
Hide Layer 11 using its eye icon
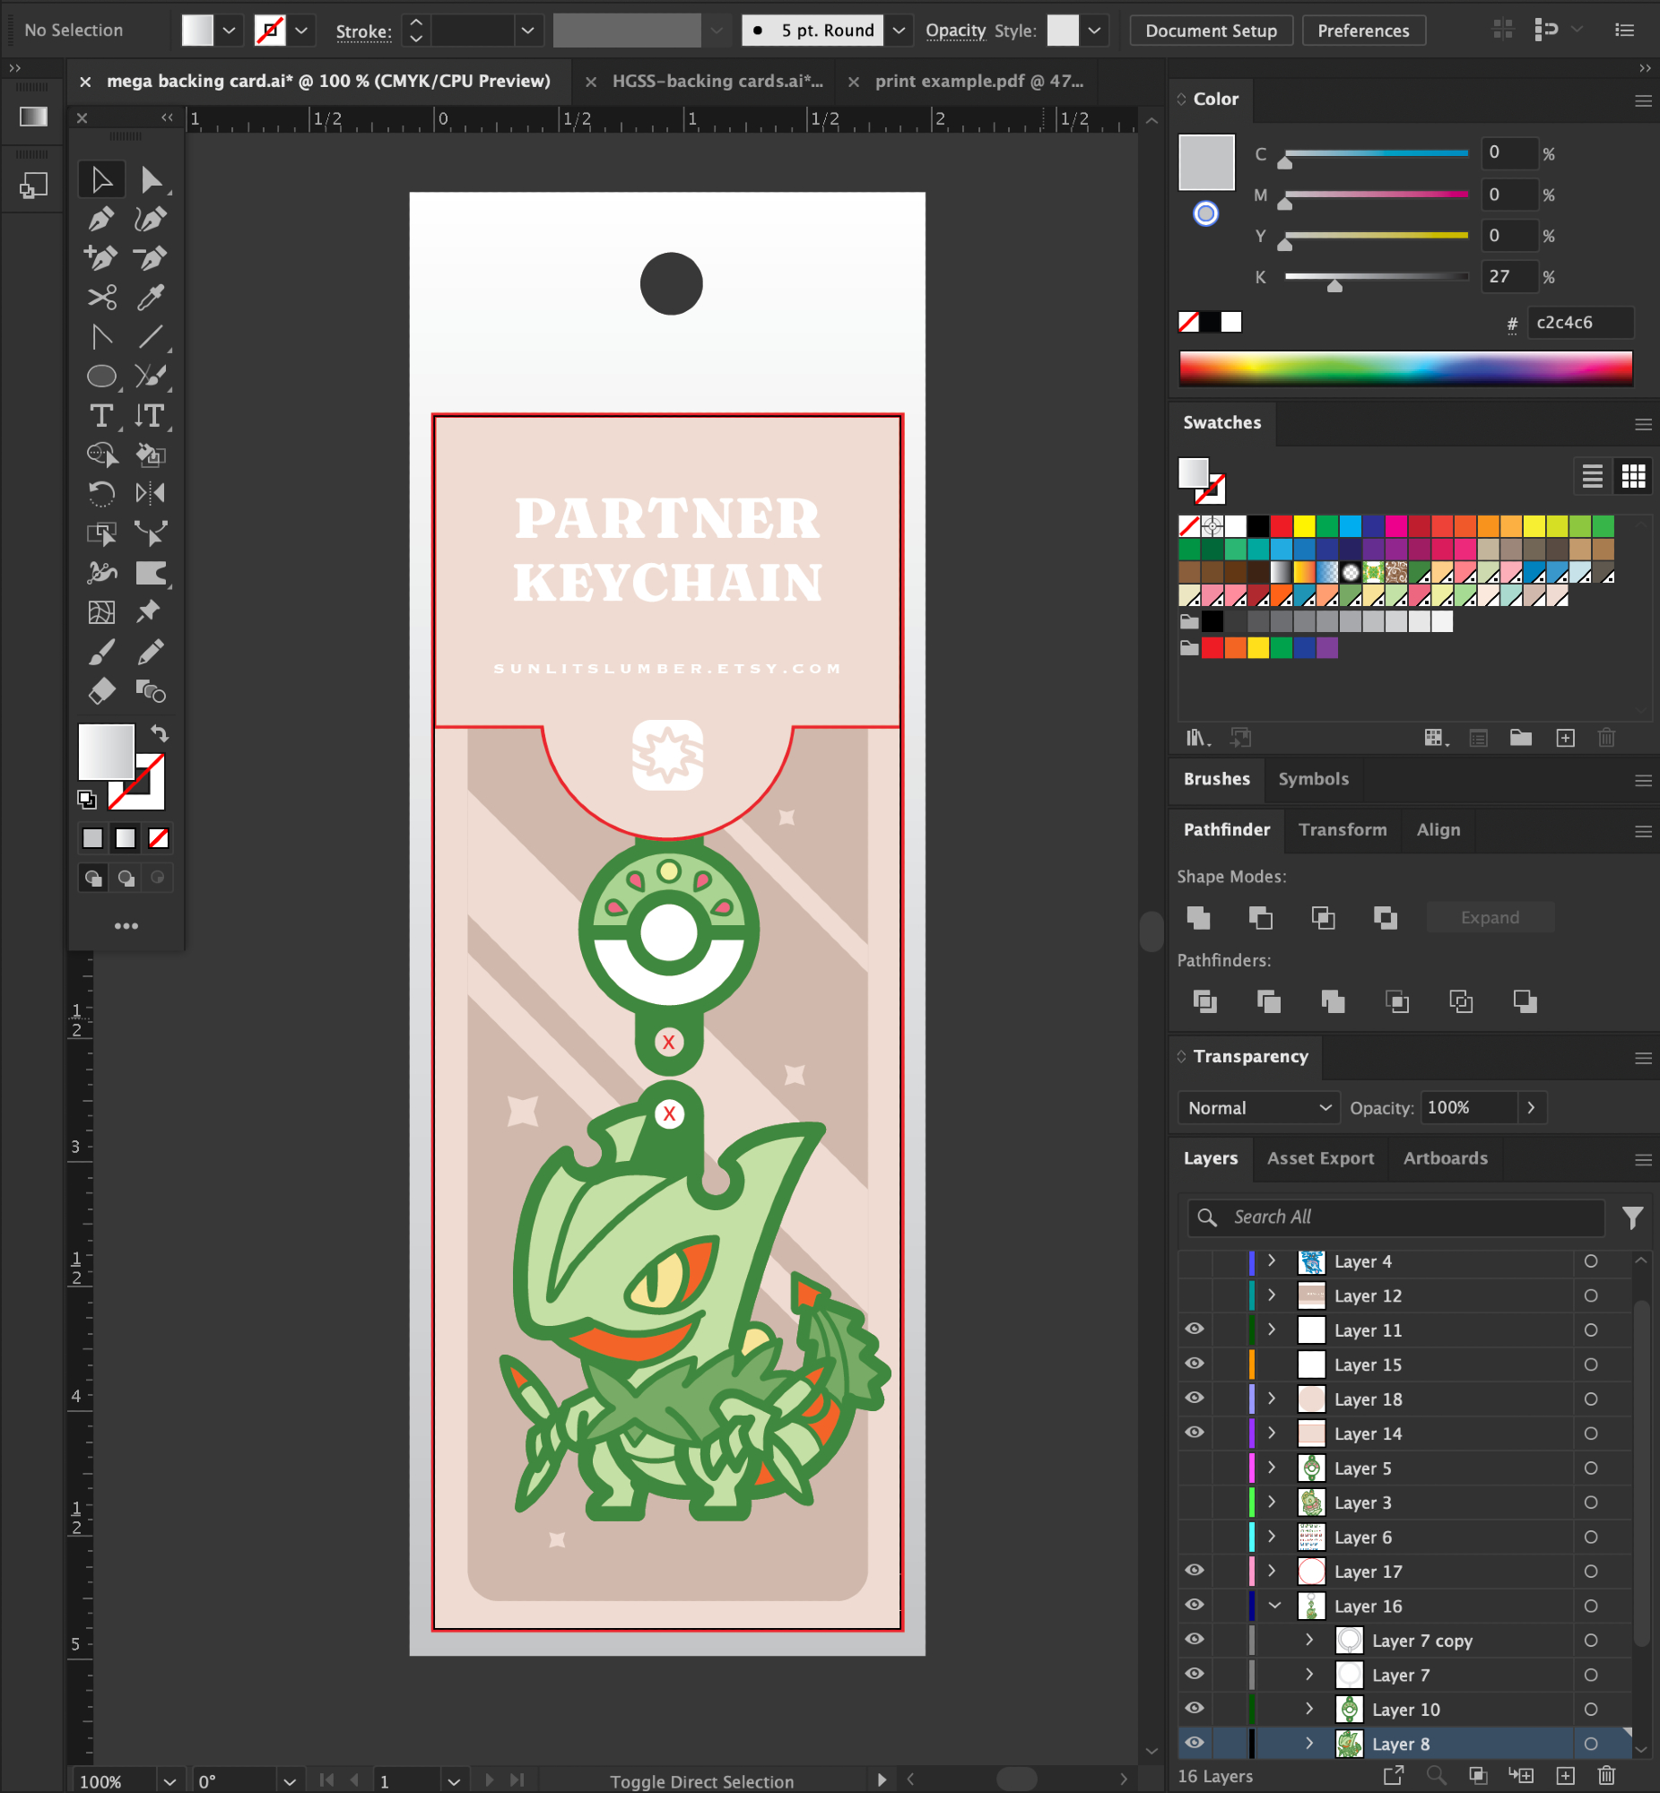click(x=1194, y=1330)
